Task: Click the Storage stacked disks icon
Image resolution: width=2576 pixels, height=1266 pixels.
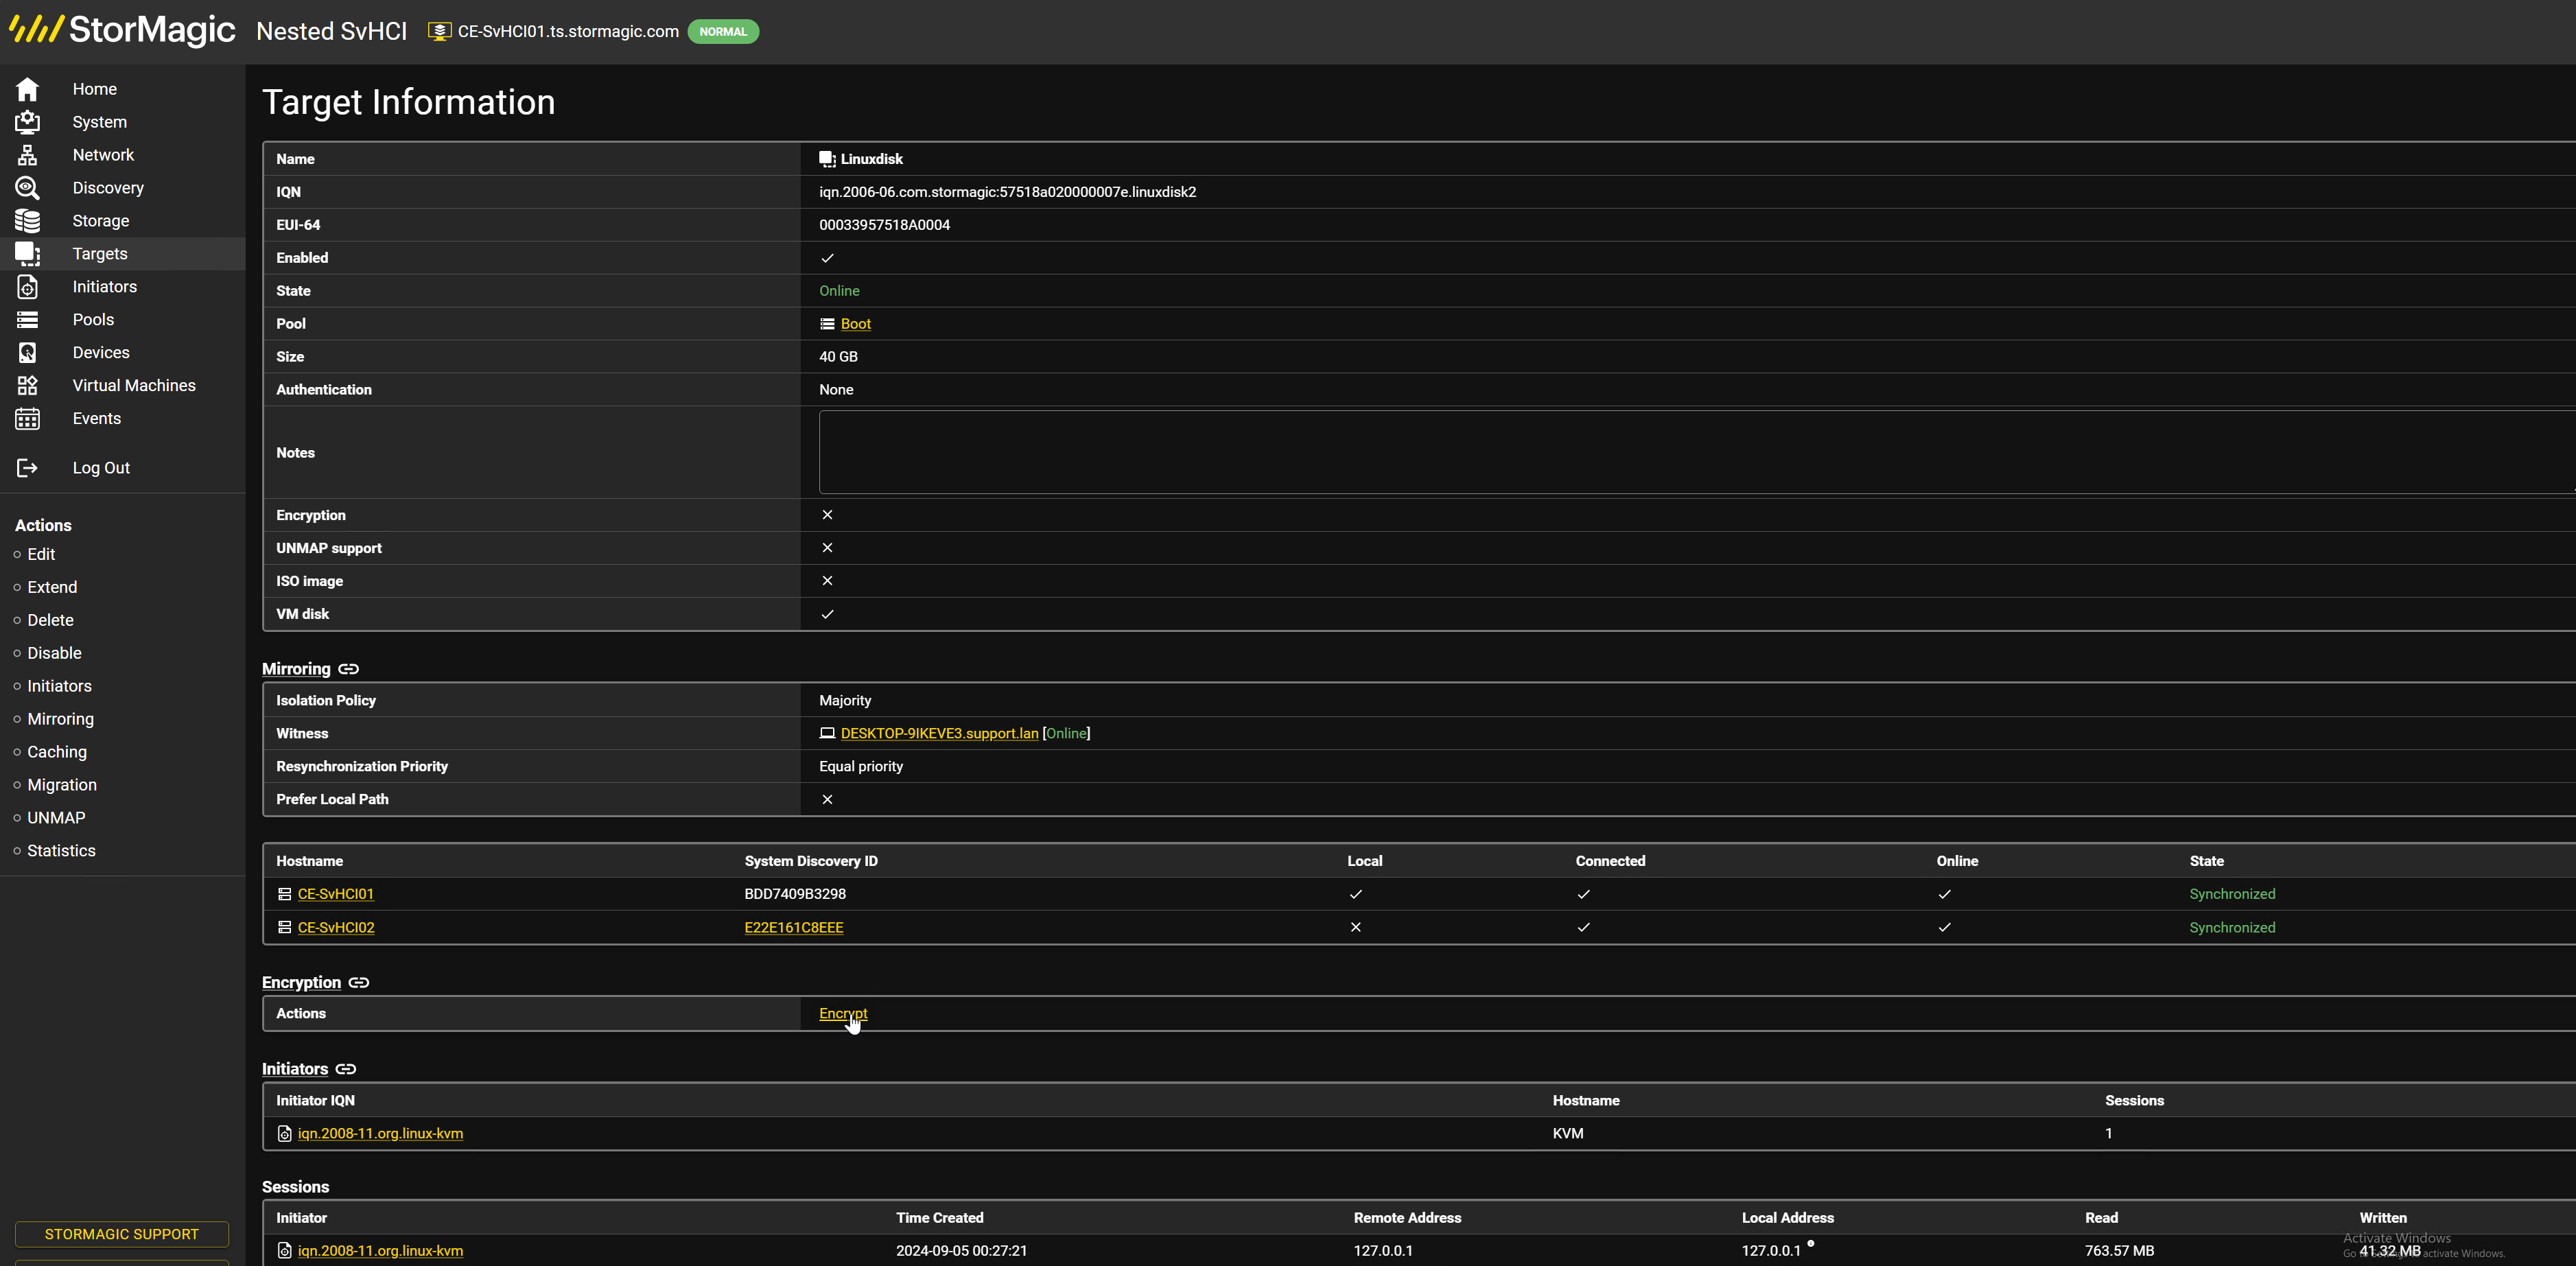Action: pos(27,221)
